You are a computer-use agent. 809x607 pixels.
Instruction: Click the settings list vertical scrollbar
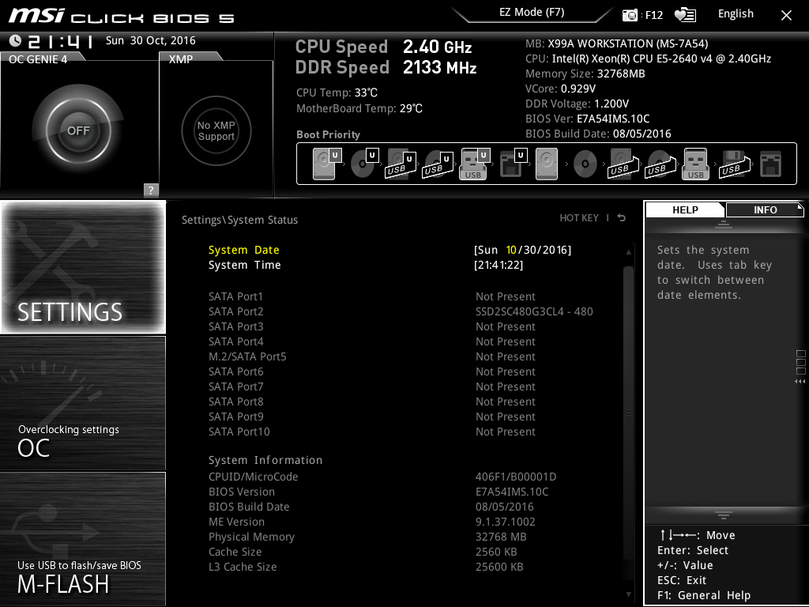point(628,413)
